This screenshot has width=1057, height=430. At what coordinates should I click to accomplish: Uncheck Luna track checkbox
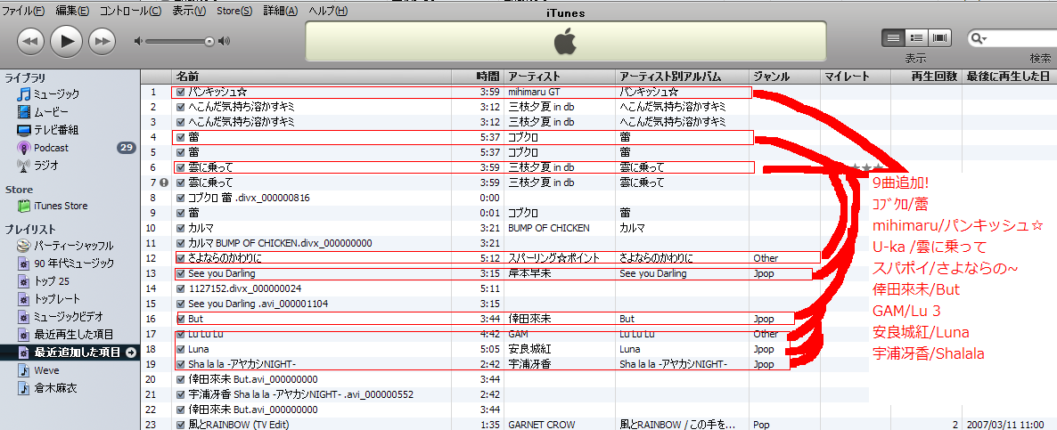coord(180,349)
